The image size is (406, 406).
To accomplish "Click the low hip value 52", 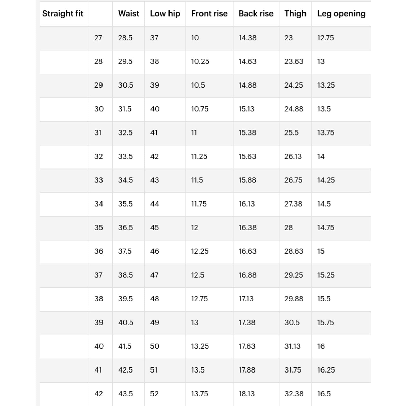I will 154,394.
